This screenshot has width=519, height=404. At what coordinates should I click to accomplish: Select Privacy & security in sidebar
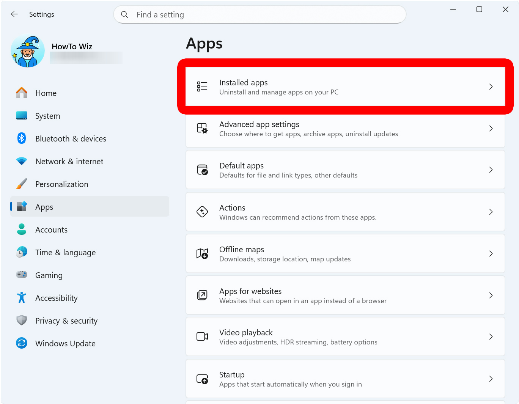(66, 321)
